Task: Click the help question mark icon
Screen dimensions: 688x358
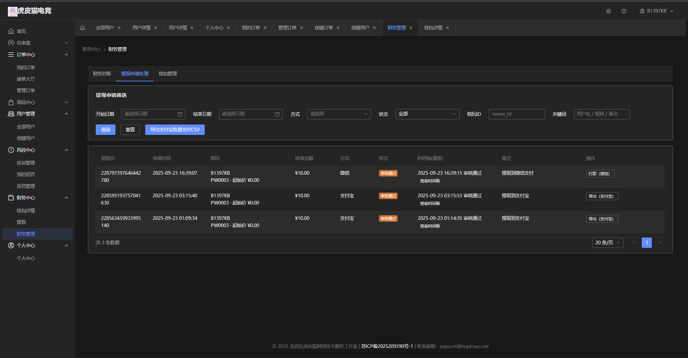Action: (624, 11)
